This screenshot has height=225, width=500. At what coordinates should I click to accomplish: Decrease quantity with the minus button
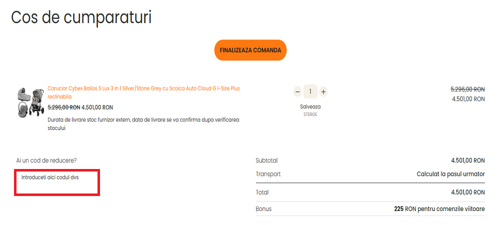(x=297, y=91)
